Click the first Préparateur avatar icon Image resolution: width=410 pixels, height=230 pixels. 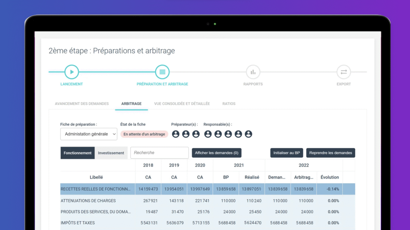pos(176,134)
